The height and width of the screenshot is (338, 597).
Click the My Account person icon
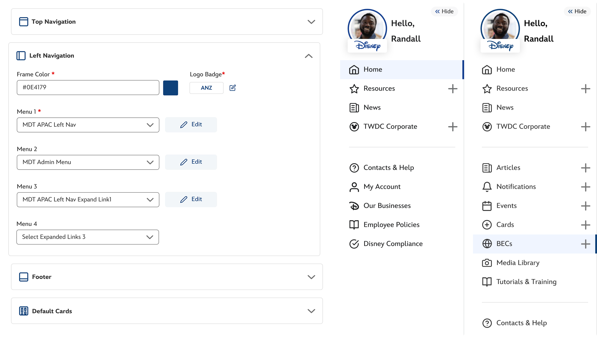pos(354,187)
